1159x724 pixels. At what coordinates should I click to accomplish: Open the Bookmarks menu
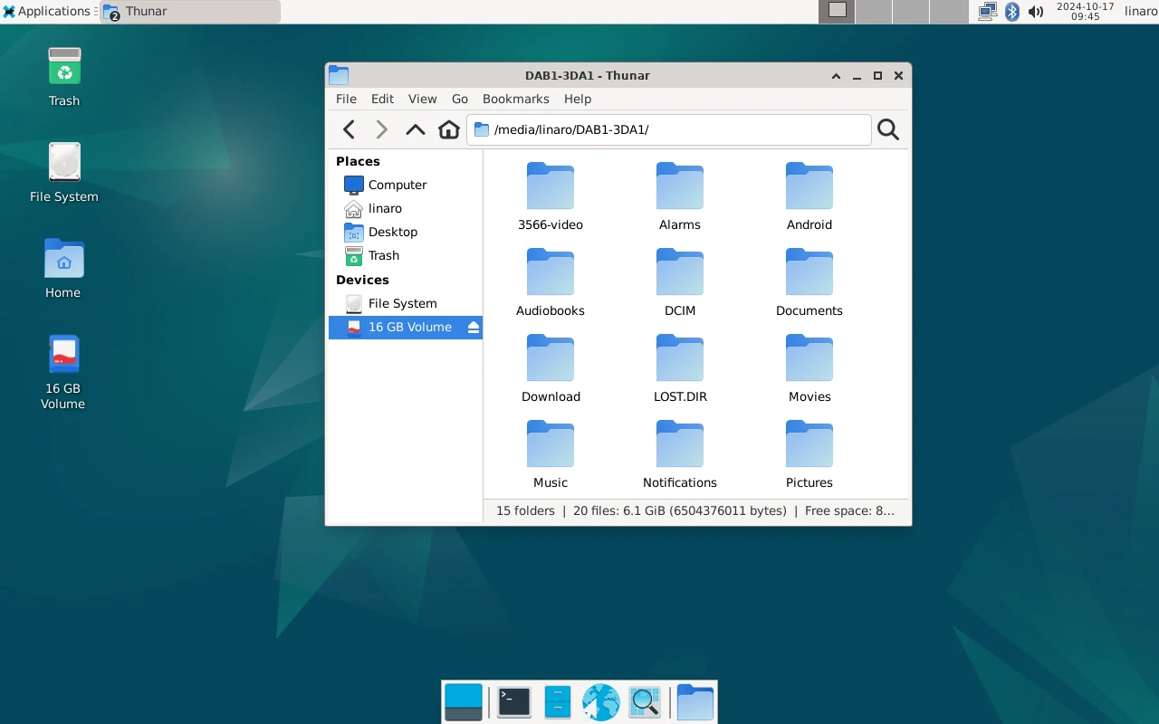[515, 99]
